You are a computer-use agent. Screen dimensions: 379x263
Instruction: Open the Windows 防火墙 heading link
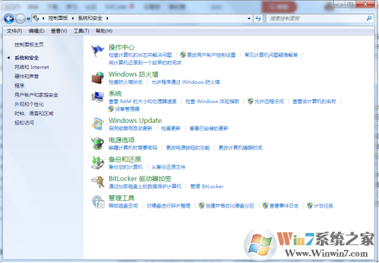point(133,74)
